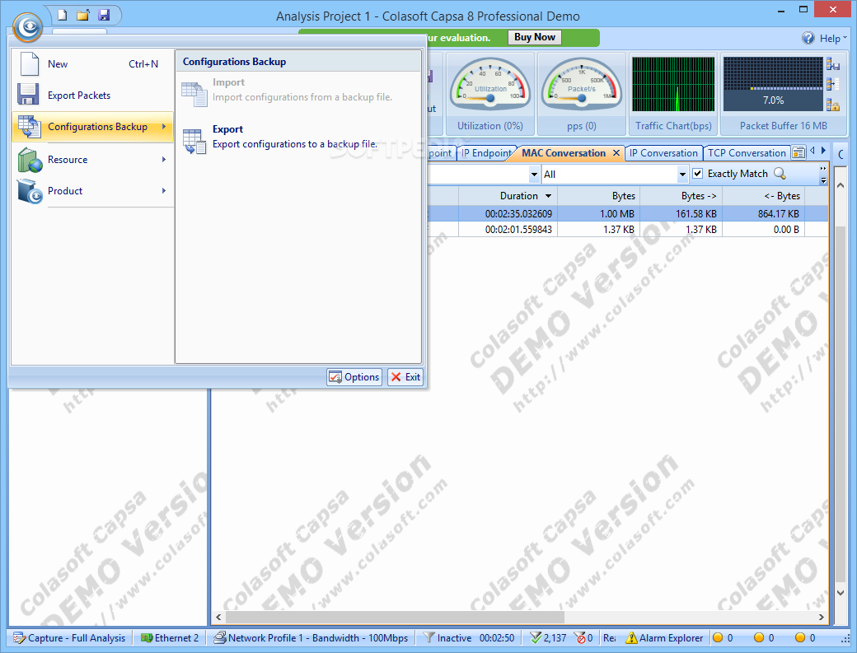Click the Export Packets floppy disk icon
The height and width of the screenshot is (653, 857).
coord(28,95)
